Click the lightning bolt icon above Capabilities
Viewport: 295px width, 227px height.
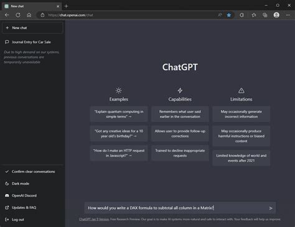tap(180, 90)
